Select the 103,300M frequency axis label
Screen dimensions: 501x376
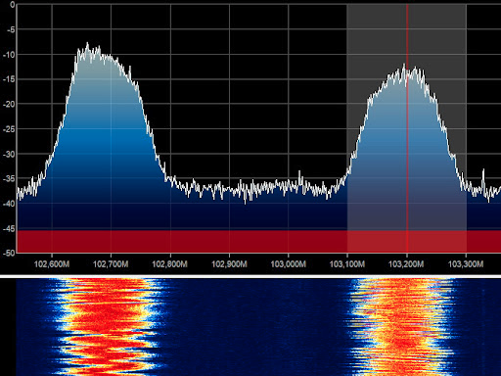pyautogui.click(x=466, y=263)
